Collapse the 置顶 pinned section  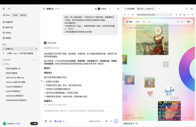point(6,45)
